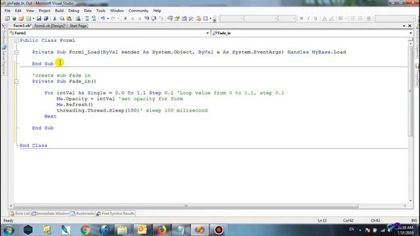Open the Fade_in method name dropdown

click(411, 33)
